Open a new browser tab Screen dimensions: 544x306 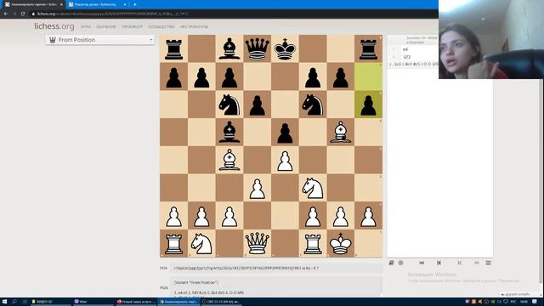135,4
